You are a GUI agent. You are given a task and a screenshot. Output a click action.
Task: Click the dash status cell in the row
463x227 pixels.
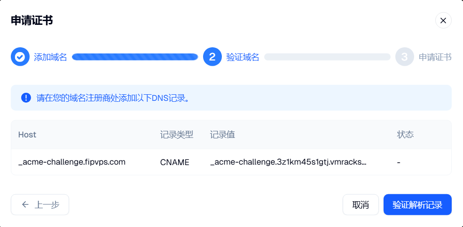399,162
